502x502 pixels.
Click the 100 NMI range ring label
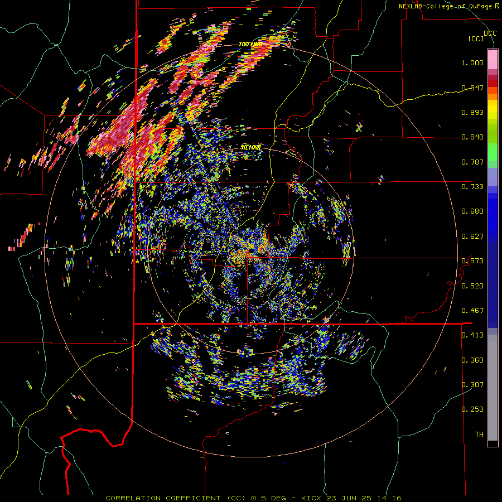(x=250, y=44)
